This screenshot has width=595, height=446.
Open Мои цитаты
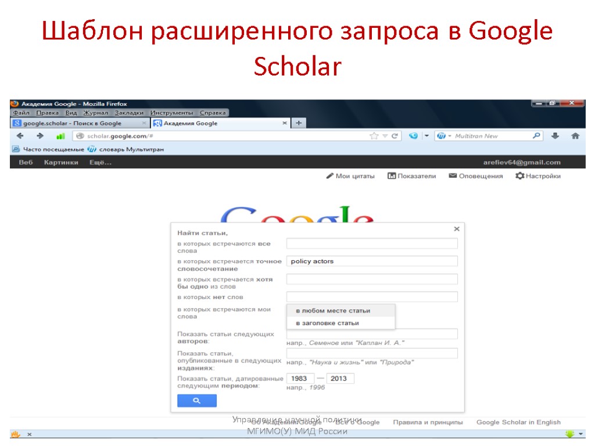350,176
